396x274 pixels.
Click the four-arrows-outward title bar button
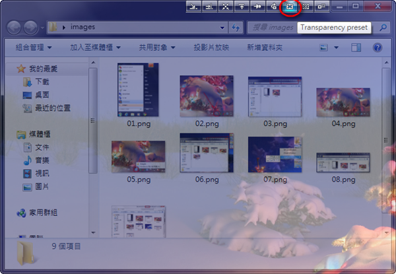pyautogui.click(x=226, y=7)
